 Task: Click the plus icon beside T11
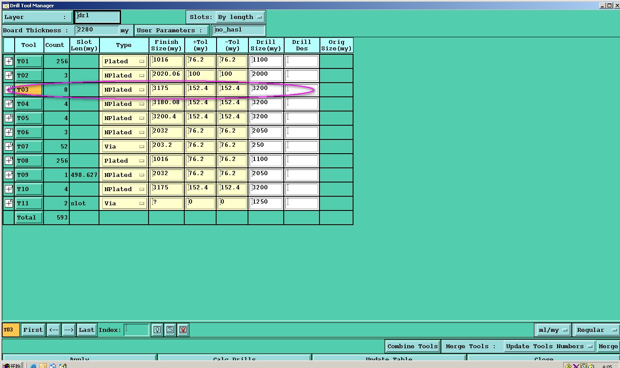tap(9, 203)
